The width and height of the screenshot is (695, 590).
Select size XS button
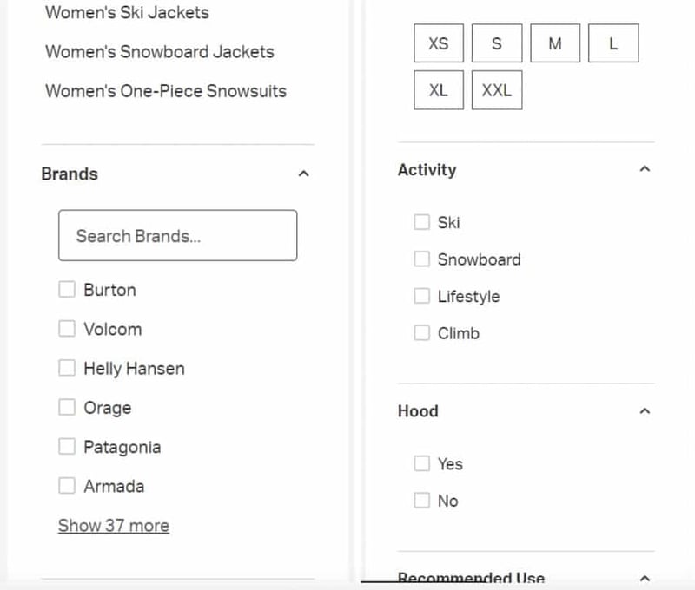pyautogui.click(x=439, y=43)
